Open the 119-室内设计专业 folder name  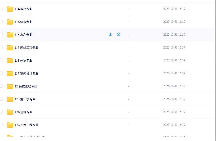[26, 74]
